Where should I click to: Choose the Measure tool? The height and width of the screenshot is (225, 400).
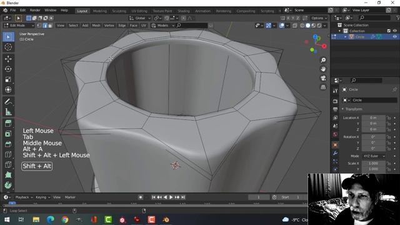pyautogui.click(x=8, y=112)
